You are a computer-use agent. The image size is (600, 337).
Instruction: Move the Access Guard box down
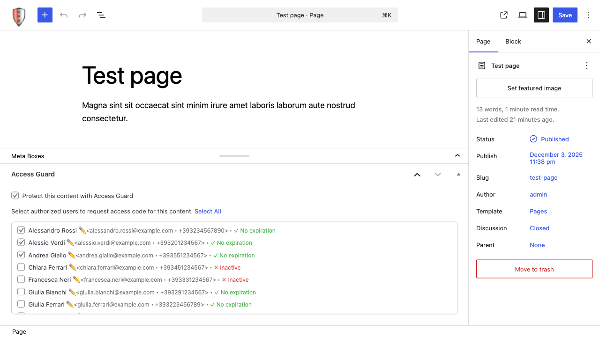pos(437,174)
